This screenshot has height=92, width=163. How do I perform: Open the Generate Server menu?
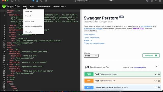[44, 7]
